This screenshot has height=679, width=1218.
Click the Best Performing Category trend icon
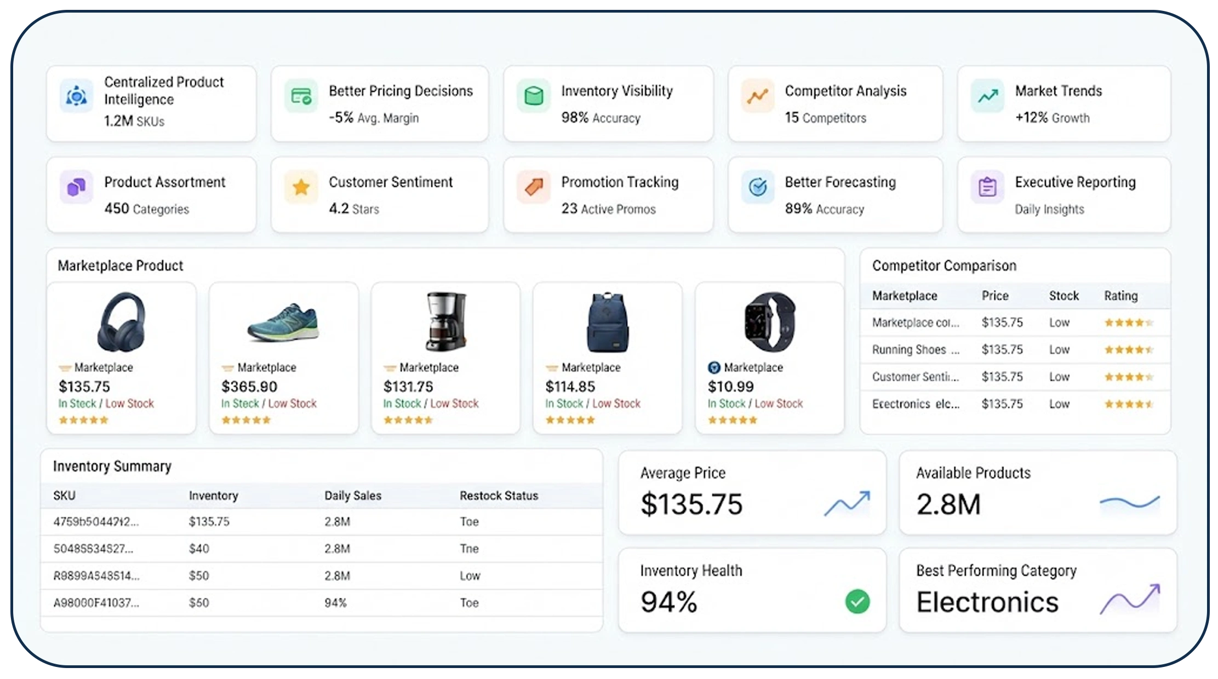1130,599
